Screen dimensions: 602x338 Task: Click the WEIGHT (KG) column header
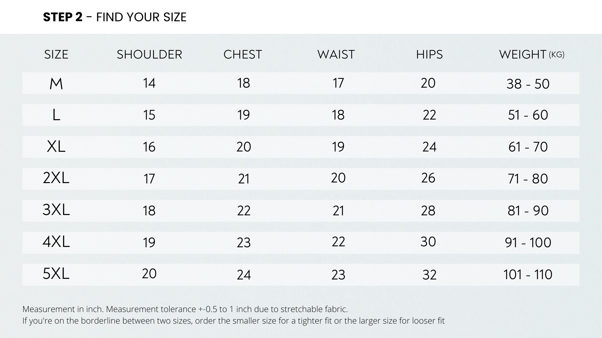click(531, 54)
